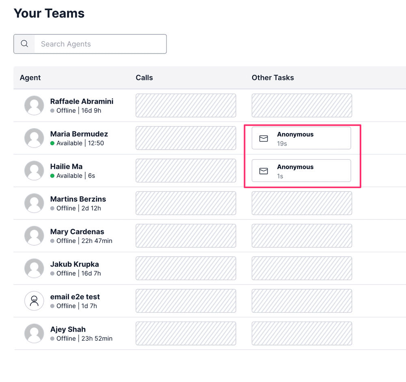
Task: Open Ajey Shah's profile avatar
Action: tap(34, 333)
